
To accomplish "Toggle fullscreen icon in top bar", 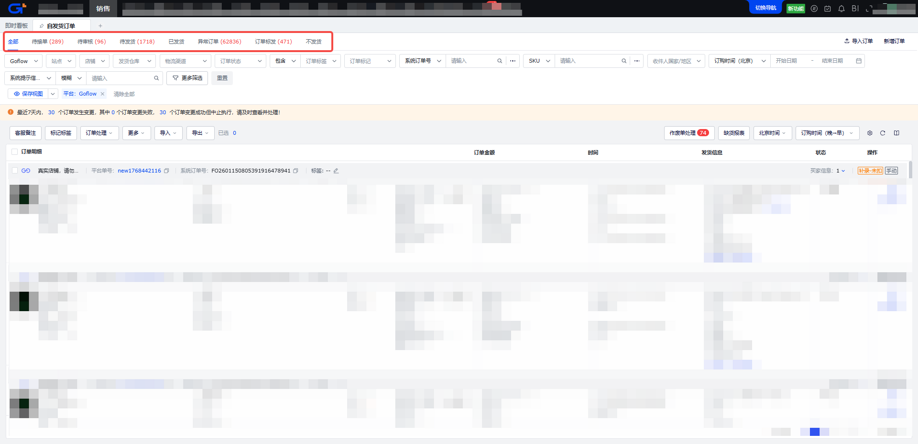I will 869,9.
